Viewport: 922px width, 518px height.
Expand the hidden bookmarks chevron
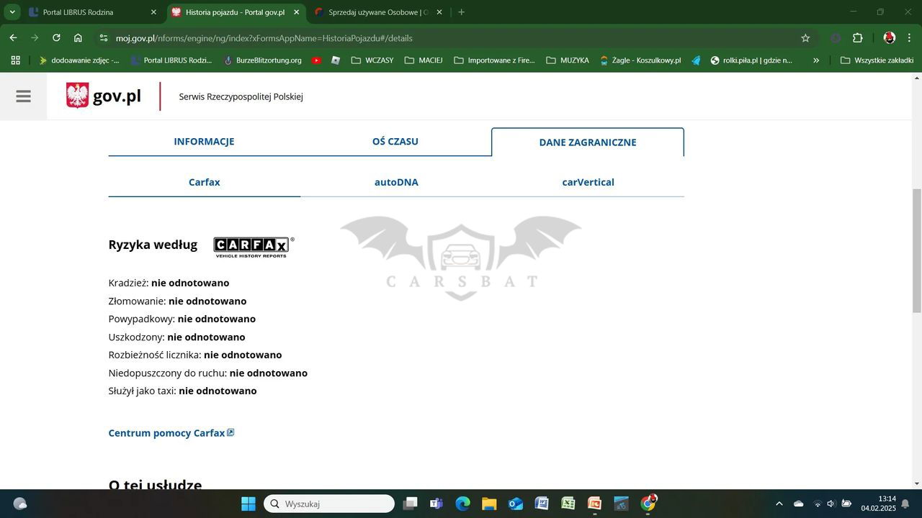(x=816, y=60)
